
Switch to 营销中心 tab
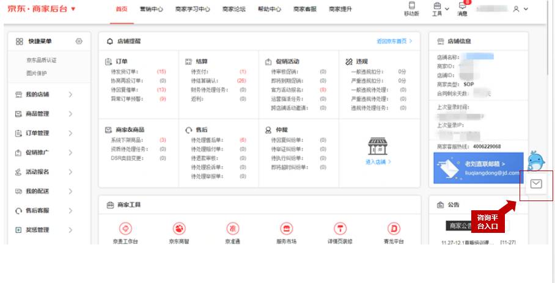152,10
